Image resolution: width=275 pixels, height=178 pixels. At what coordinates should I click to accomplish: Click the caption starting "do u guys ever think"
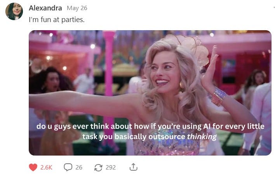tap(150, 131)
